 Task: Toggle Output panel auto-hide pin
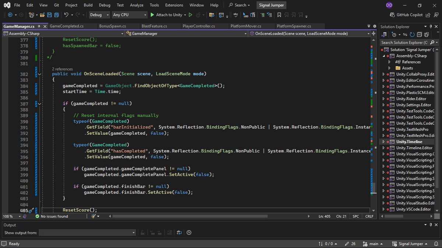click(x=431, y=225)
